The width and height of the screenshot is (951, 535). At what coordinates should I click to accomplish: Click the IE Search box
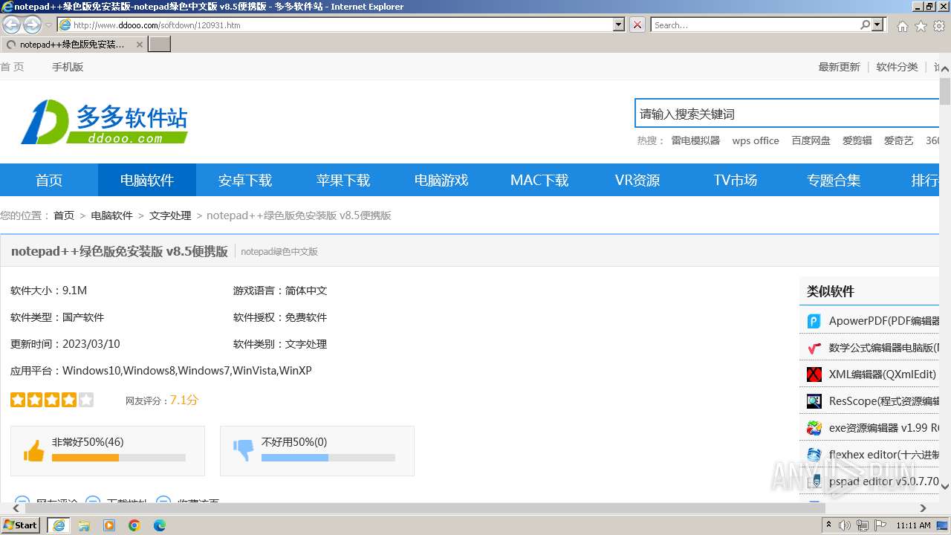[x=755, y=25]
